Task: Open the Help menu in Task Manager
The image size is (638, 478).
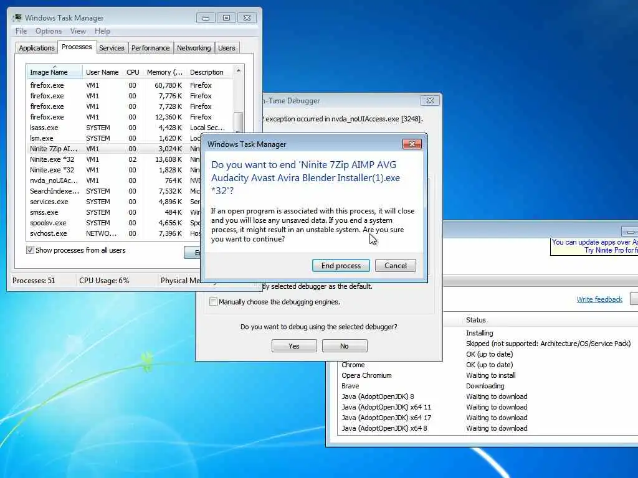Action: (102, 31)
